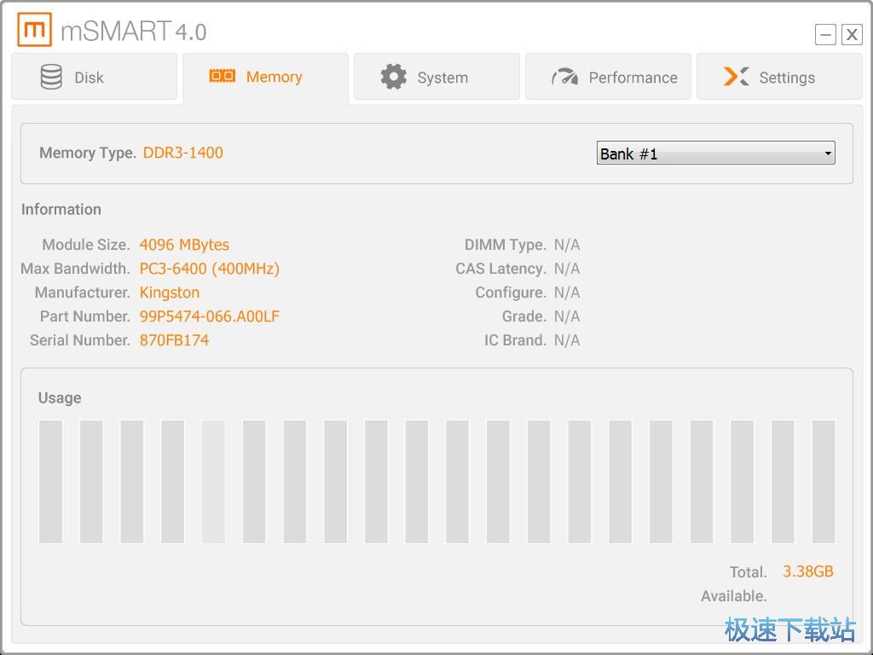This screenshot has height=655, width=873.
Task: Click the serial number 870FB174 value
Action: (x=174, y=339)
